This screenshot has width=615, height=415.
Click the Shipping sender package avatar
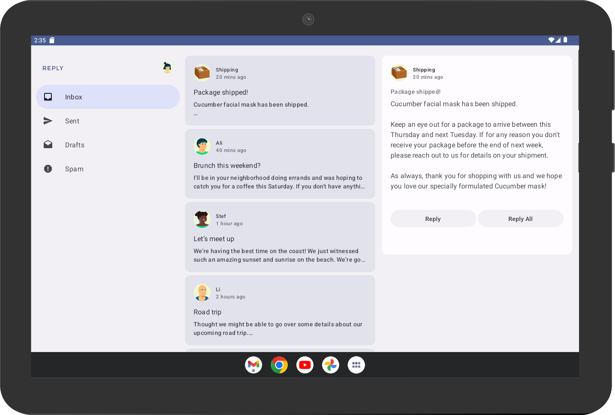202,73
